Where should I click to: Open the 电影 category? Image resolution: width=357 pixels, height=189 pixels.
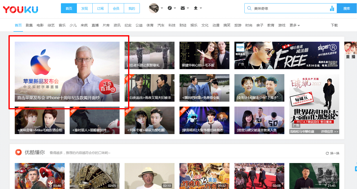[40, 25]
